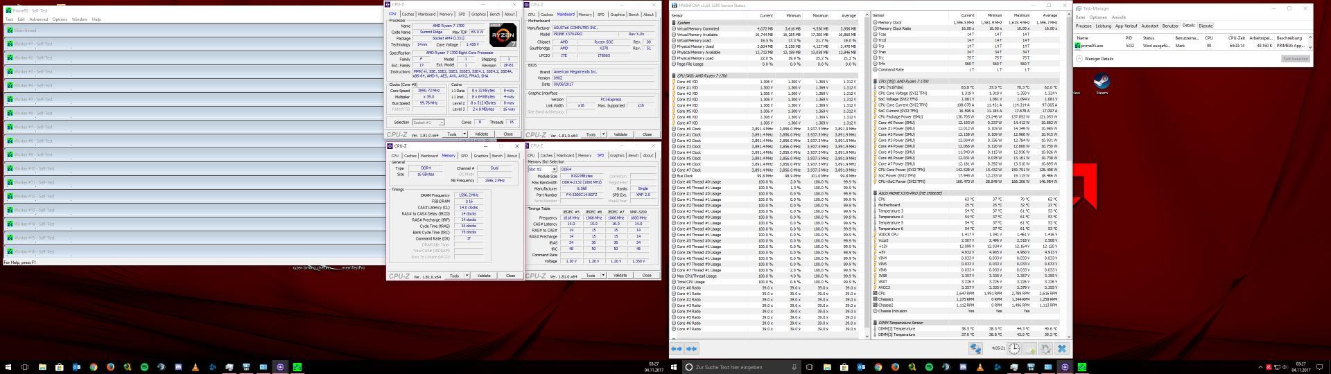Image resolution: width=1331 pixels, height=374 pixels.
Task: Click Validate in CPU-Z Memory window
Action: [484, 276]
